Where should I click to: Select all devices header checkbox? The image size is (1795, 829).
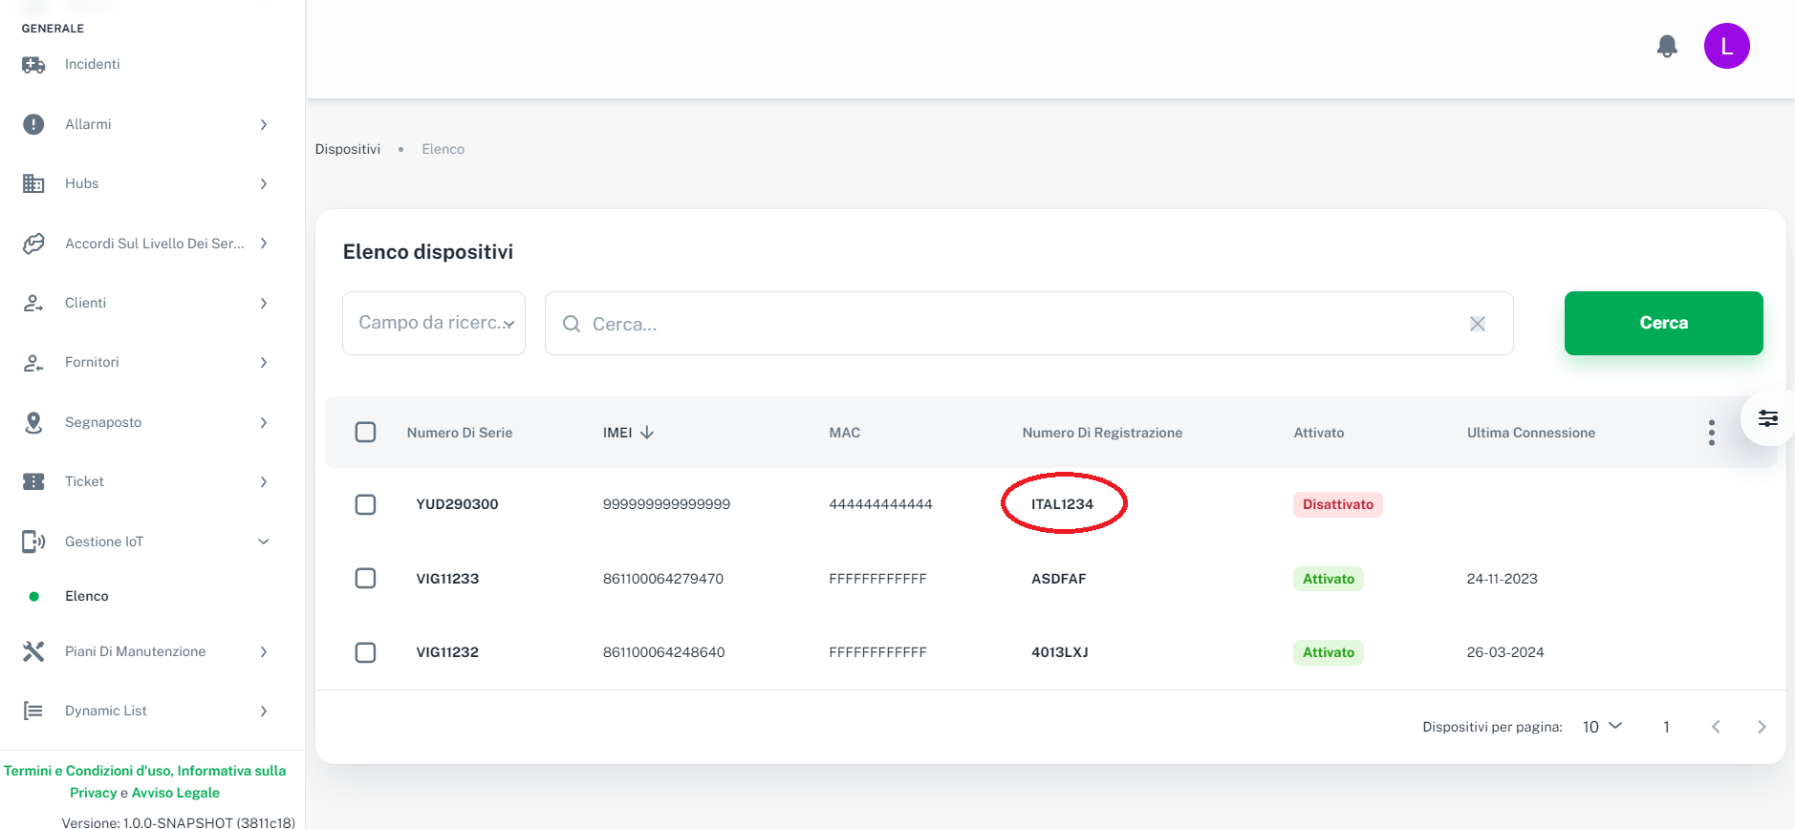365,433
